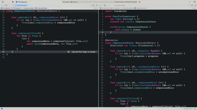Add a new tab with the plus button
This screenshot has width=197, height=110.
tap(190, 2)
